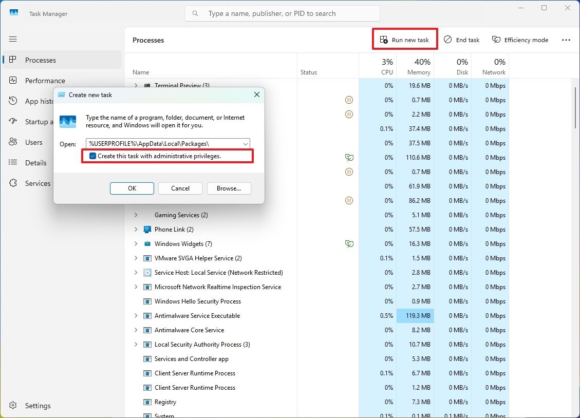Screen dimensions: 580x418
Task: Open Task Manager Settings at the bottom
Action: [38, 406]
